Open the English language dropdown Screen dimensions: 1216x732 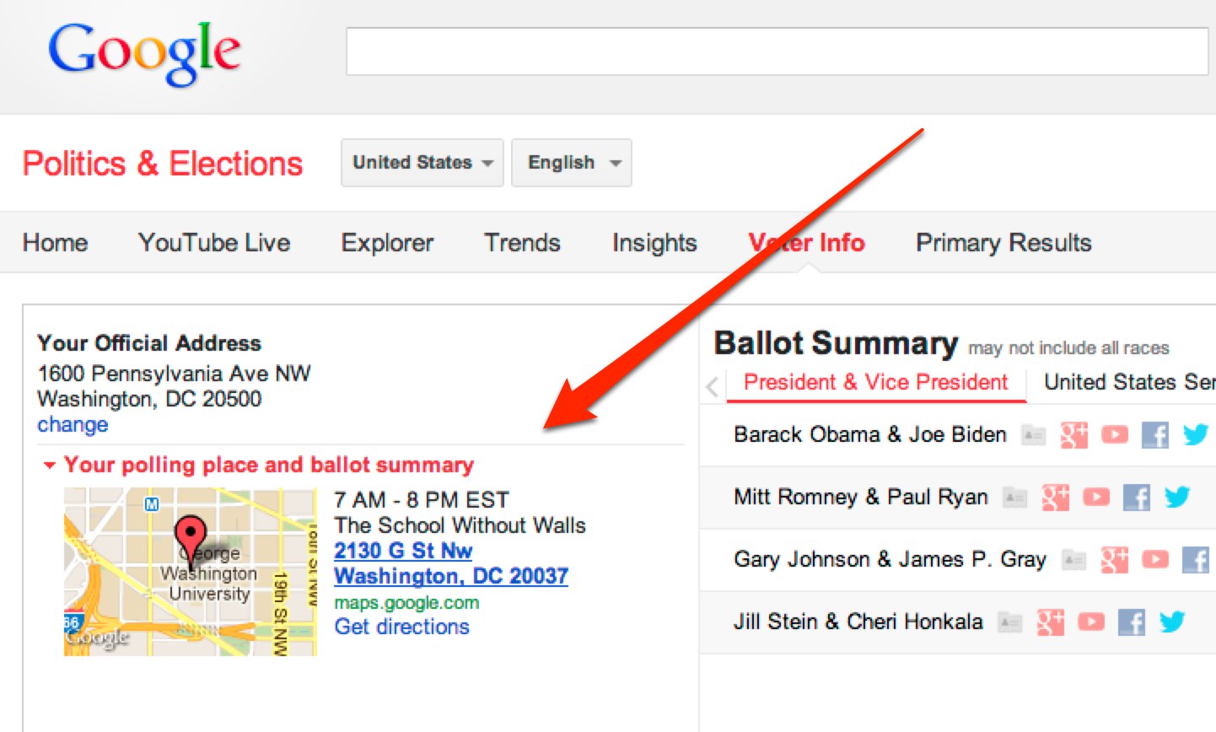[x=571, y=163]
